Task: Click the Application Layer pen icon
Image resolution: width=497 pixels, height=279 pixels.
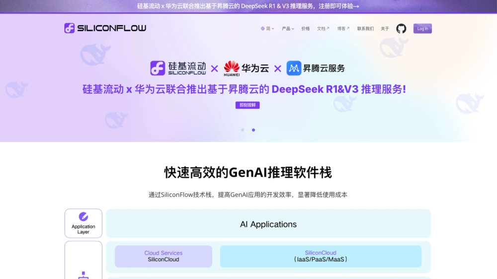Action: click(x=83, y=216)
